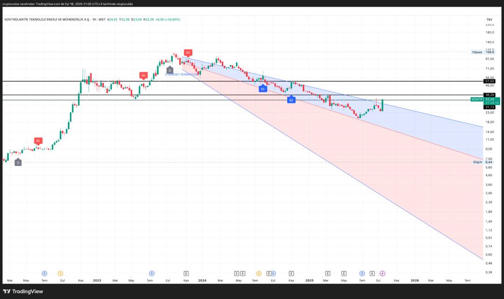Click the +8,36 (+34,80%) change value
This screenshot has width=504, height=299.
[x=168, y=20]
